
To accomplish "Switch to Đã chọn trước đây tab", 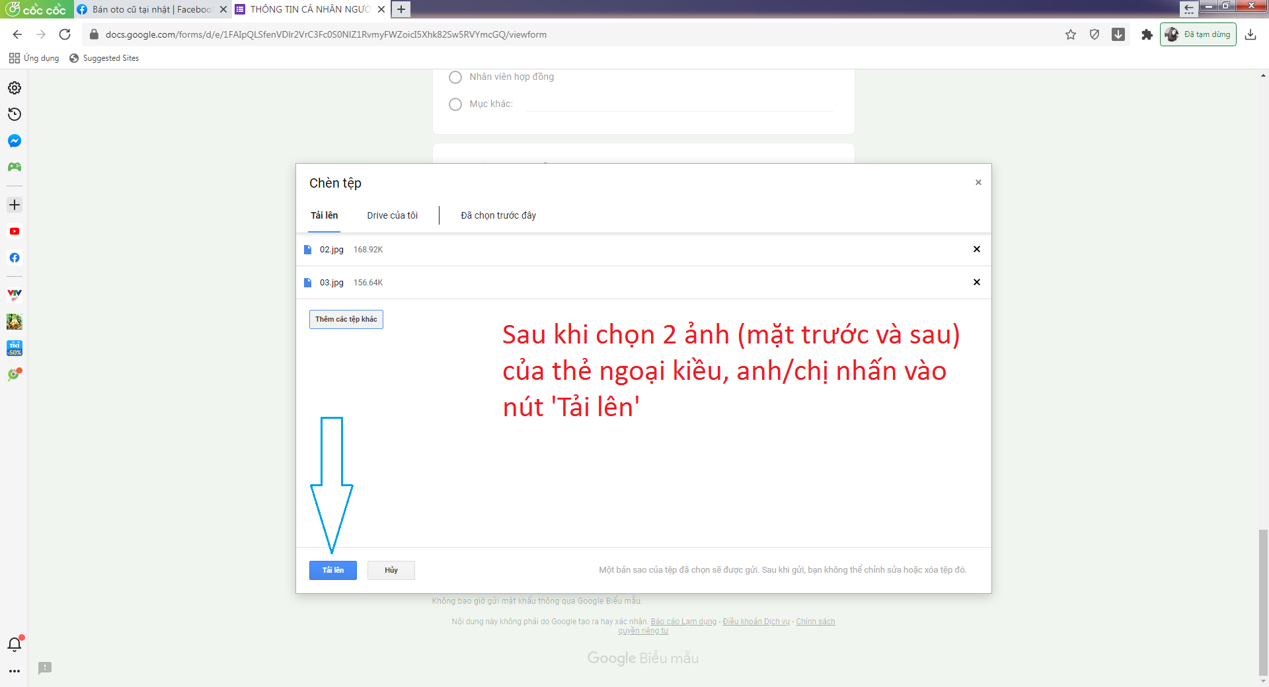I will pyautogui.click(x=498, y=215).
